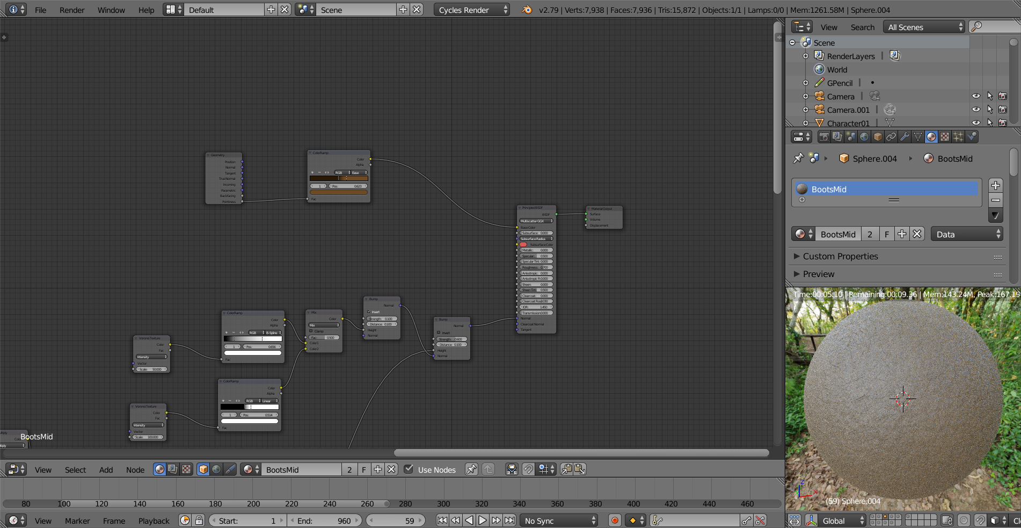The height and width of the screenshot is (528, 1021).
Task: Click the current frame slider showing 59
Action: coord(396,520)
